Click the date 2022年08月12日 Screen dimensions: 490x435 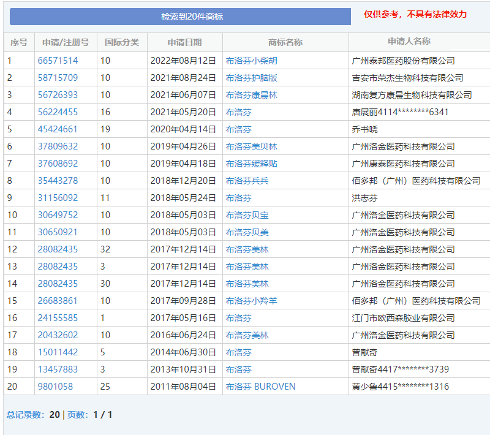click(183, 61)
